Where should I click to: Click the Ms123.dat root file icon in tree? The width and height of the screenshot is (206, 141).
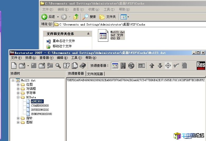click(x=18, y=80)
